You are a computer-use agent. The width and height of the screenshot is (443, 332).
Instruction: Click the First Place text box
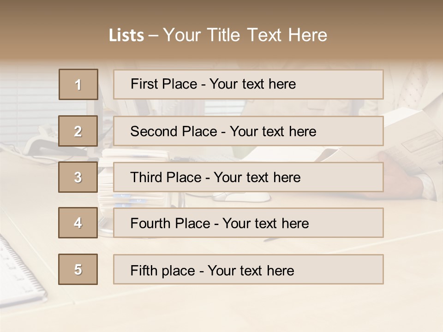248,84
